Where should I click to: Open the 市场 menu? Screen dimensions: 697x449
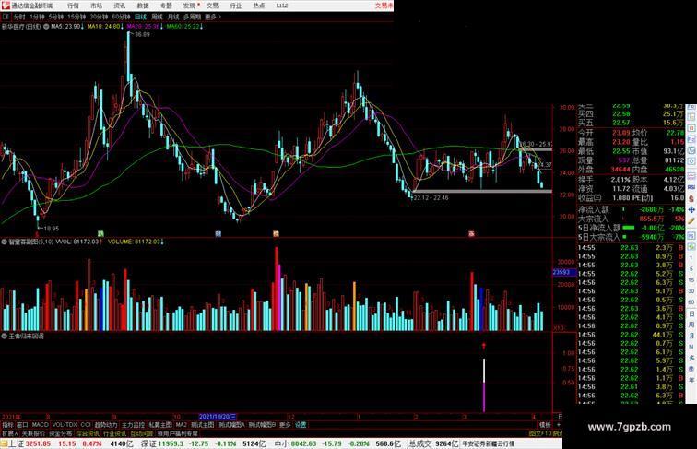[x=96, y=6]
